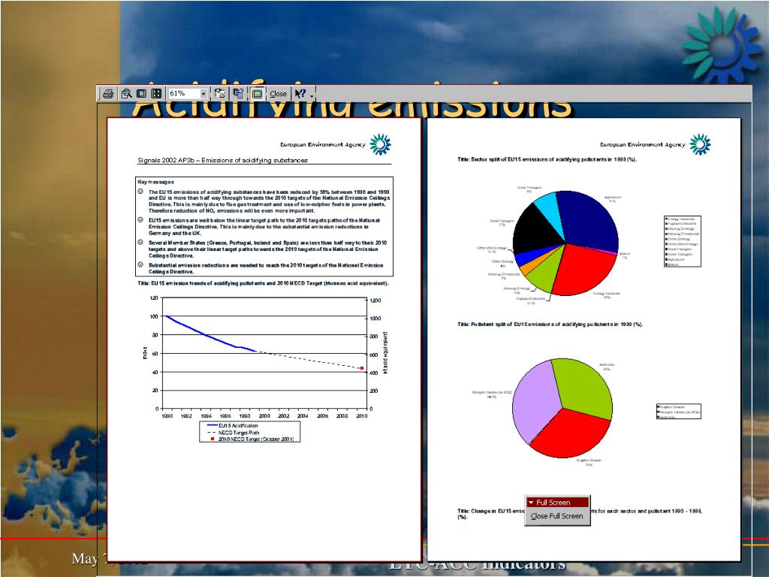
Task: Click the Shrink to Fit icon
Action: (238, 93)
